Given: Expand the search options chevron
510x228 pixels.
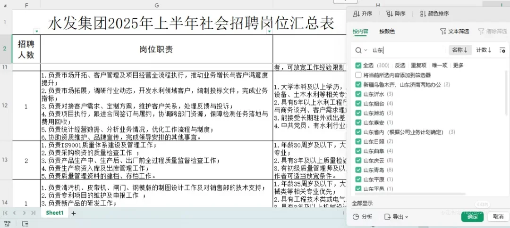Looking at the screenshot, I should (365, 50).
